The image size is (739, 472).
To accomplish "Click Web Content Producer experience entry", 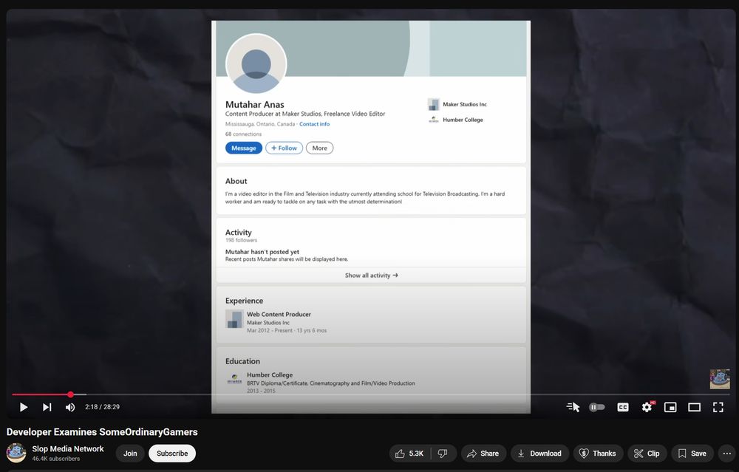I will (x=279, y=314).
